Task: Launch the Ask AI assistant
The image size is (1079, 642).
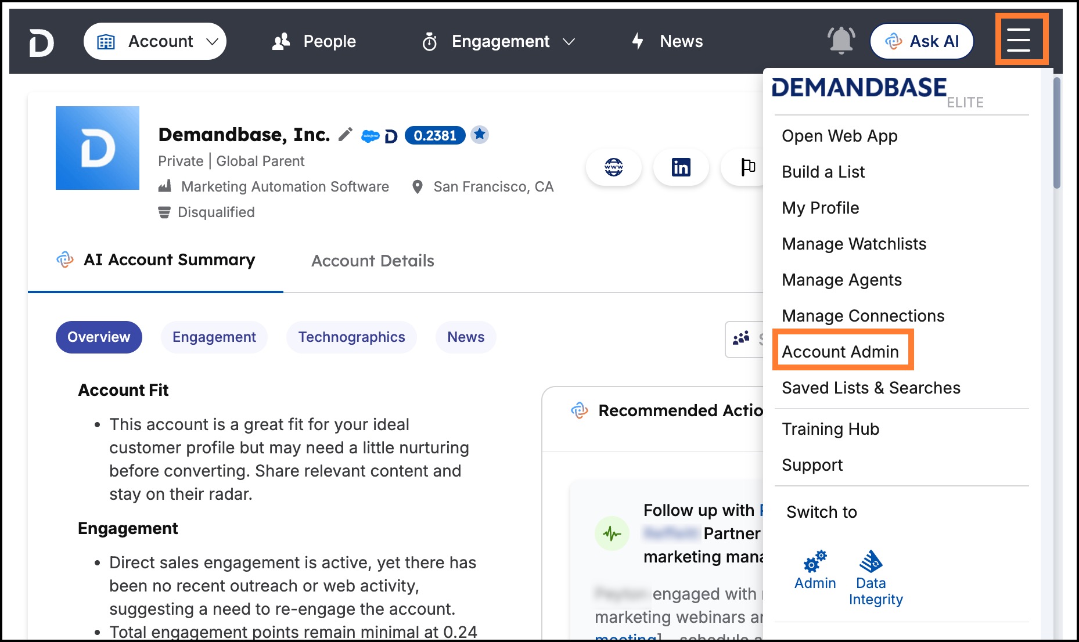Action: click(x=922, y=41)
